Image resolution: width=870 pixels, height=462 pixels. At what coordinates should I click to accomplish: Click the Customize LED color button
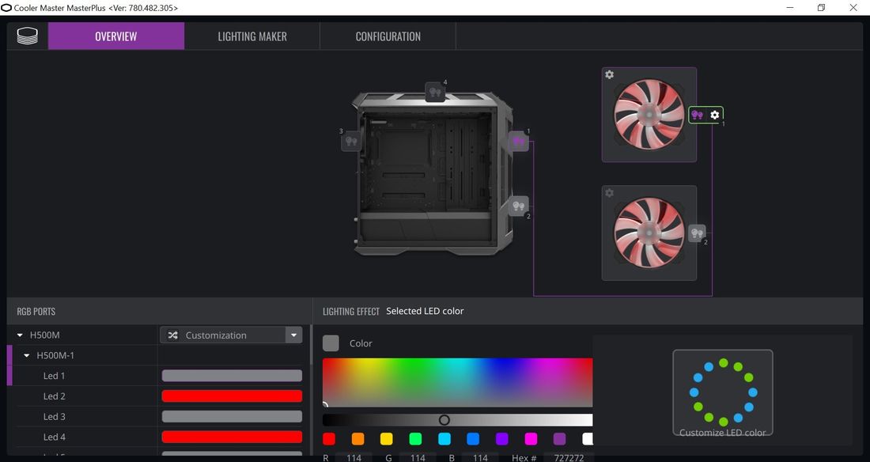[722, 392]
